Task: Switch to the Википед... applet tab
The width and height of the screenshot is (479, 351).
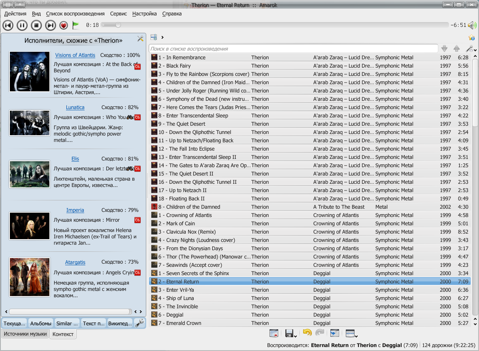Action: 120,323
